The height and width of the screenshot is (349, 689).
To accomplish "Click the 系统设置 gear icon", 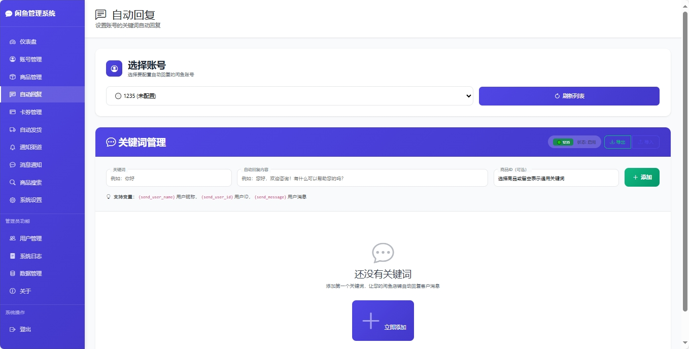I will pos(13,200).
